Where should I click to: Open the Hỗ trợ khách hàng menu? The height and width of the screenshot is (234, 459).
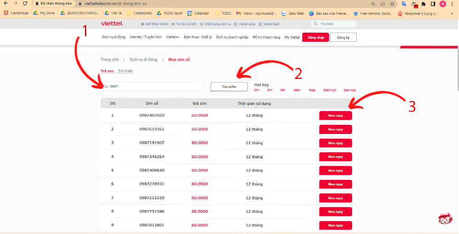click(266, 37)
